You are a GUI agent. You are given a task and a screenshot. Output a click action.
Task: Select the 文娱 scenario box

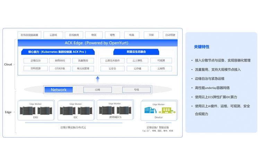click(x=151, y=35)
